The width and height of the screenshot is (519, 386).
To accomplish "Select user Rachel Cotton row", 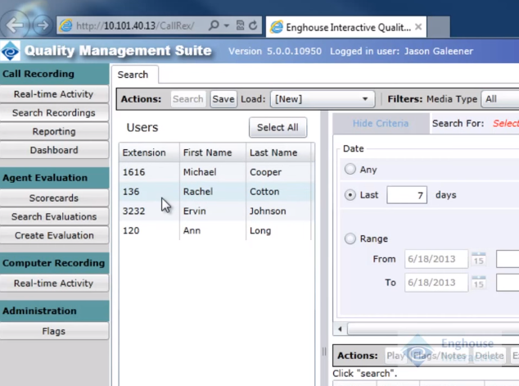I will (214, 192).
